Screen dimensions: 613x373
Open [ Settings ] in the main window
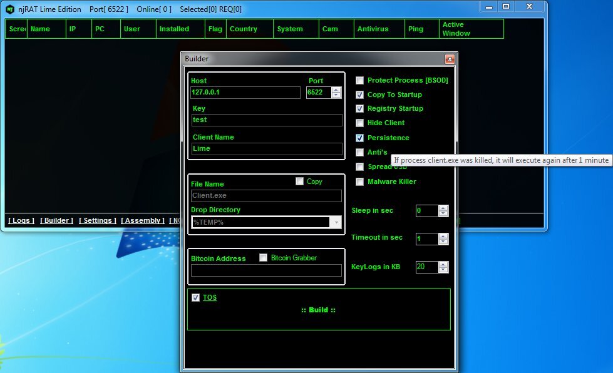tap(98, 220)
